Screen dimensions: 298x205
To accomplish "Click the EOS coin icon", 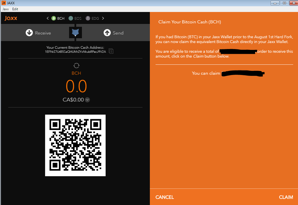I will click(71, 18).
